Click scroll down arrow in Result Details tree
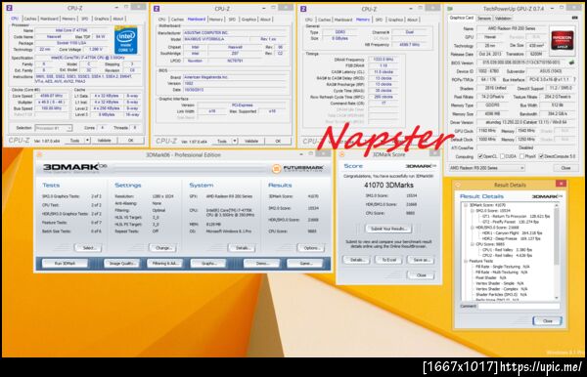 coord(557,298)
